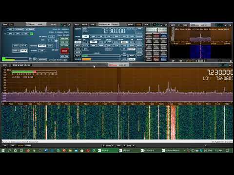
Task: Select AM demodulation mode
Action: (x=86, y=36)
